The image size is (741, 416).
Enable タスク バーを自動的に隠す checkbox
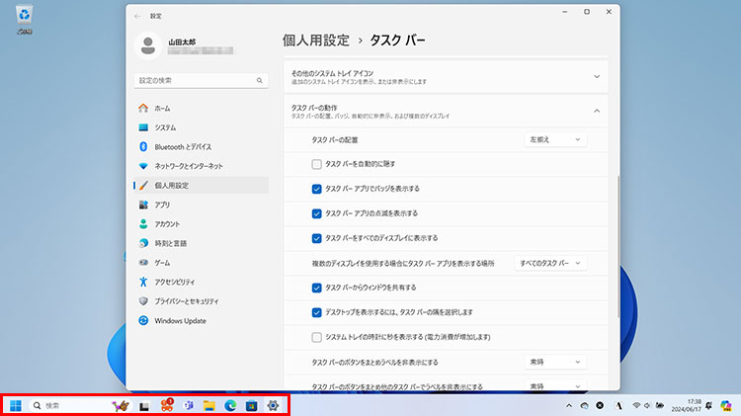tap(316, 164)
